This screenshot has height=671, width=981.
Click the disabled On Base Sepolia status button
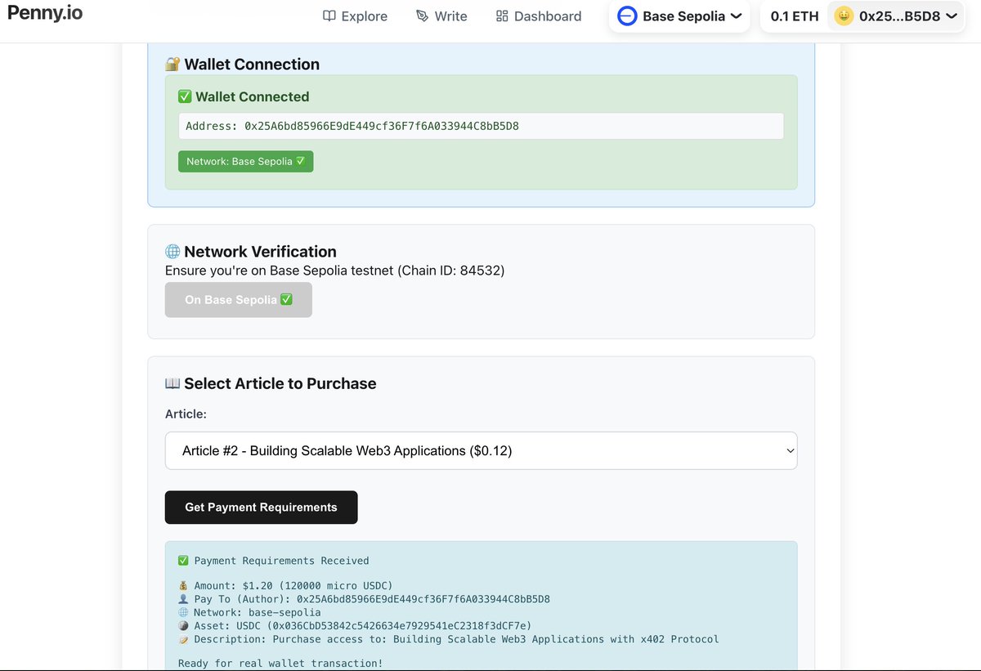[x=238, y=300]
